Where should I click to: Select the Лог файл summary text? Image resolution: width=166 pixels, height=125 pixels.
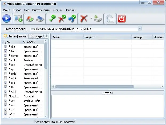click(x=30, y=96)
